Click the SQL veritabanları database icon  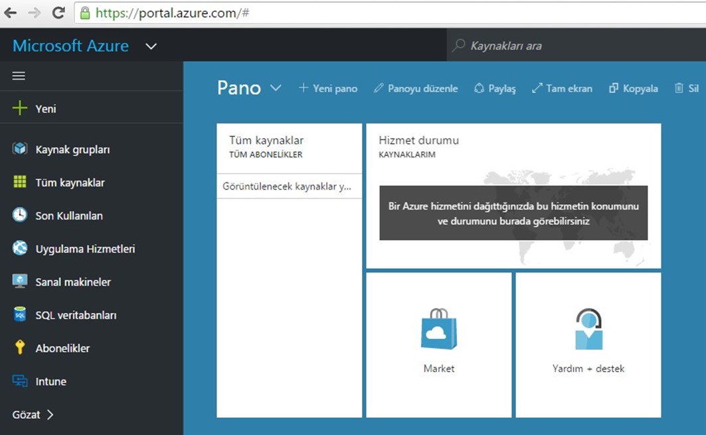click(x=20, y=314)
